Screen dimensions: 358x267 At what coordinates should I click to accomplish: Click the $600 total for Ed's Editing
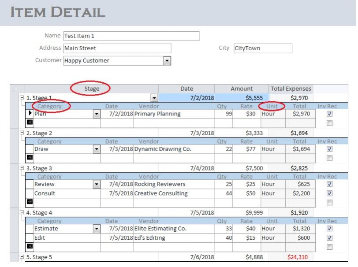click(300, 238)
